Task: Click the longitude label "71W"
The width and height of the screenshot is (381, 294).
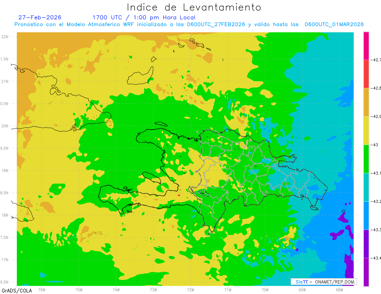Action: click(228, 290)
